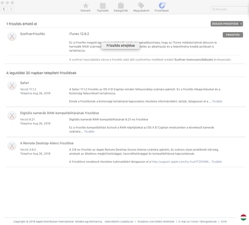Open the Toplisták tab
249x225 pixels.
tap(103, 7)
